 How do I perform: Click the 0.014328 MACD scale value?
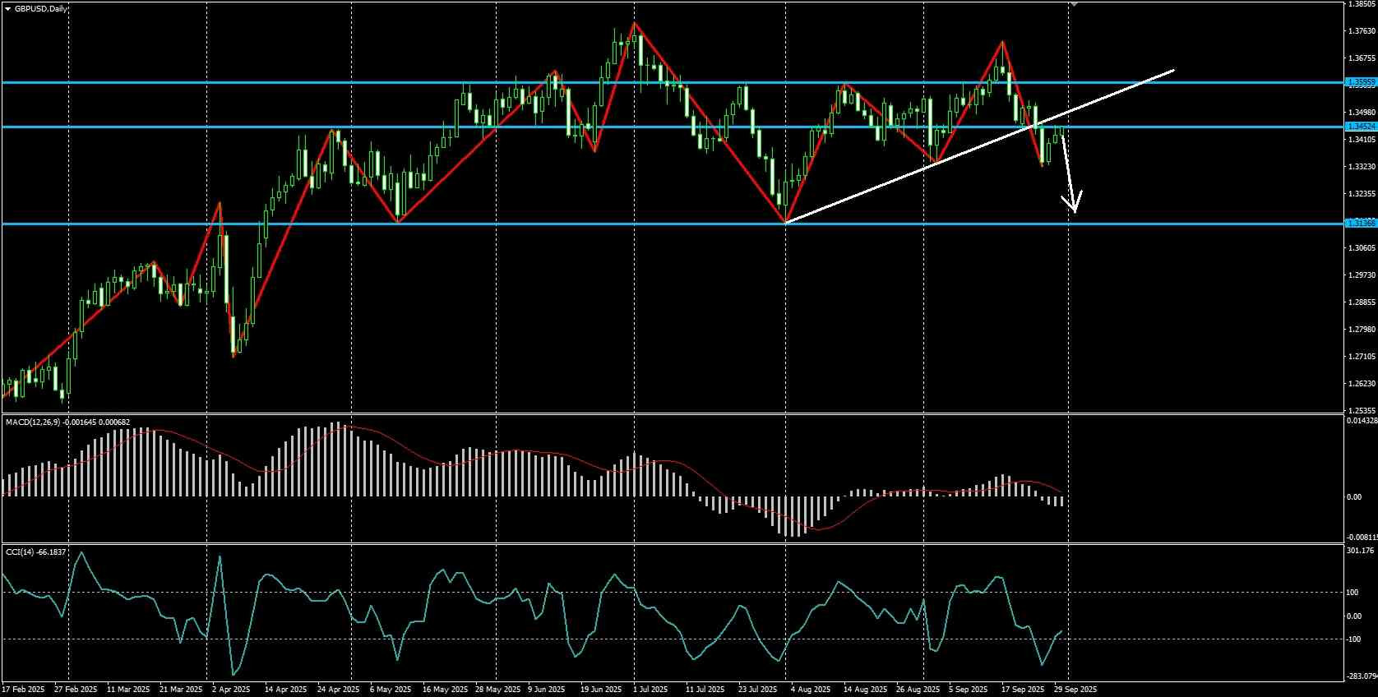click(1362, 421)
